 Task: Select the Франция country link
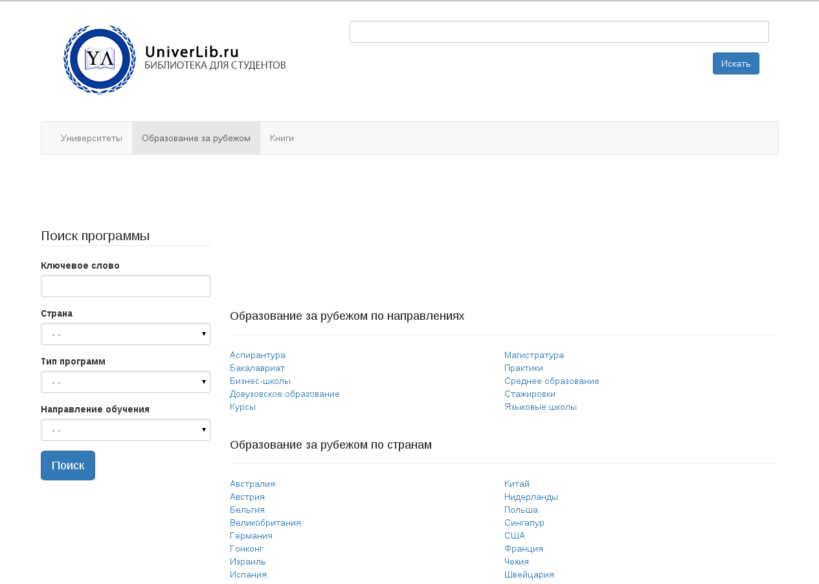tap(524, 548)
